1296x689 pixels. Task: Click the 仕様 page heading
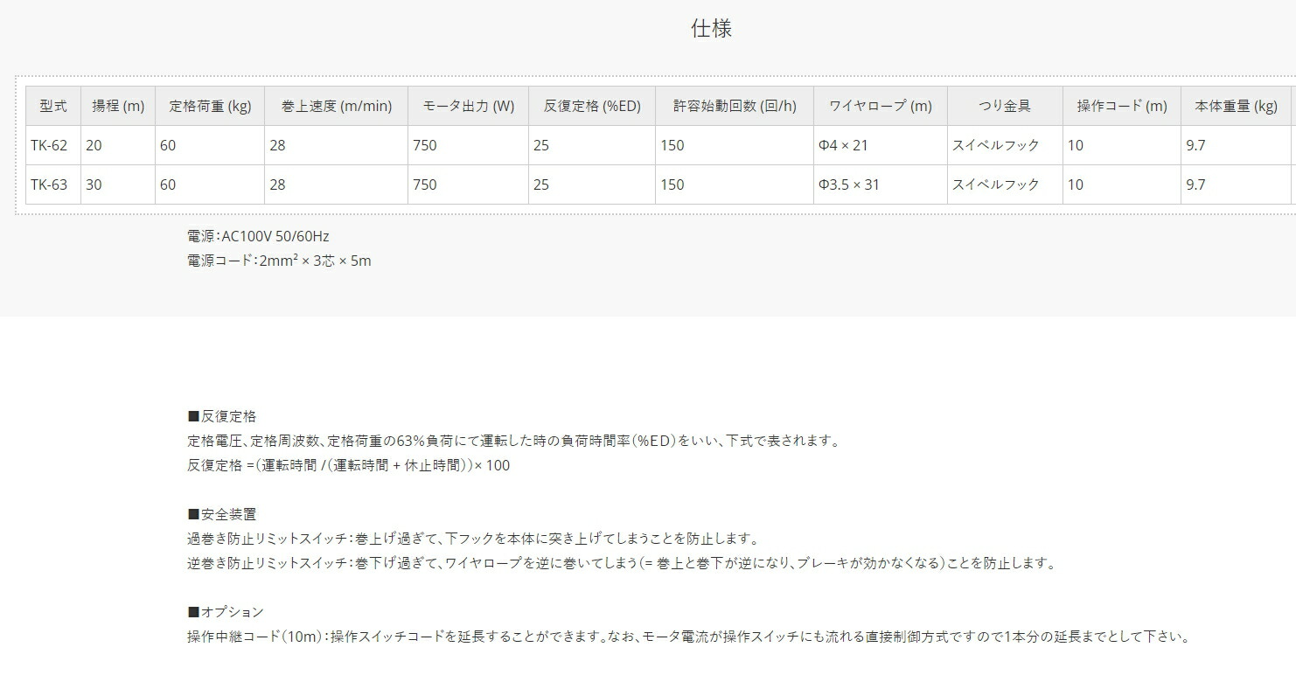(x=713, y=29)
